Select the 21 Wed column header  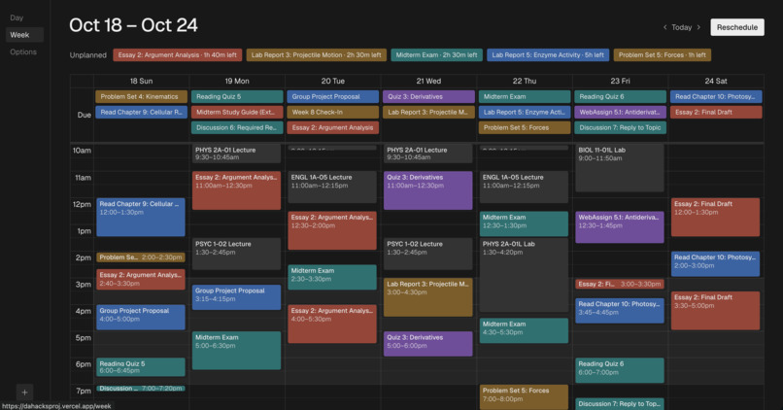[428, 81]
